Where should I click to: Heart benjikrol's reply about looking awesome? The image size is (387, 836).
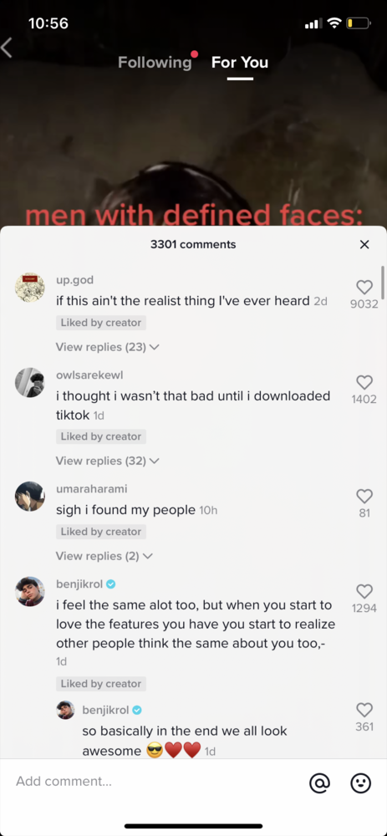364,710
